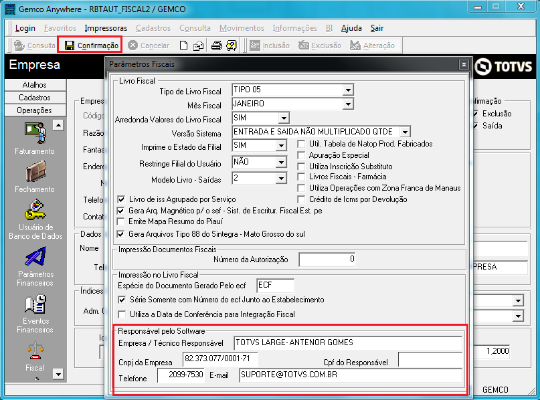The image size is (540, 400).
Task: Click Espécie do Documento Gerado Pelo ecf field
Action: click(x=276, y=286)
